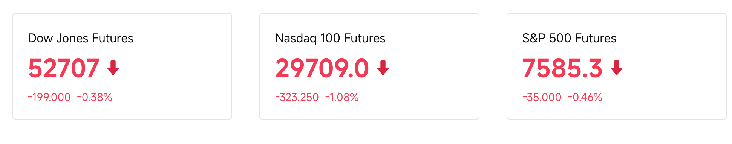Open the Nasdaq 100 Futures card
Viewport: 732px width, 144px height.
pyautogui.click(x=369, y=66)
